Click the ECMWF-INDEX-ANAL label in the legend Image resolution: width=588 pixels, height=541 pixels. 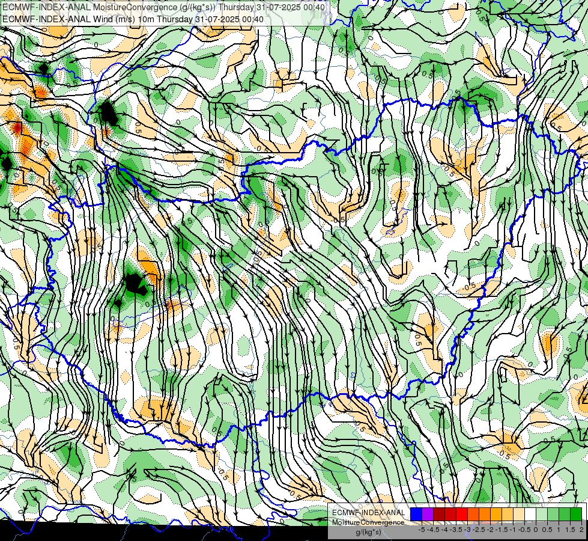pos(369,513)
